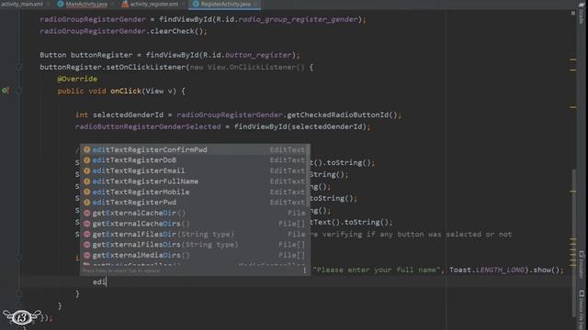
Task: Select the getExternalCacheDir() suggestion
Action: 195,213
